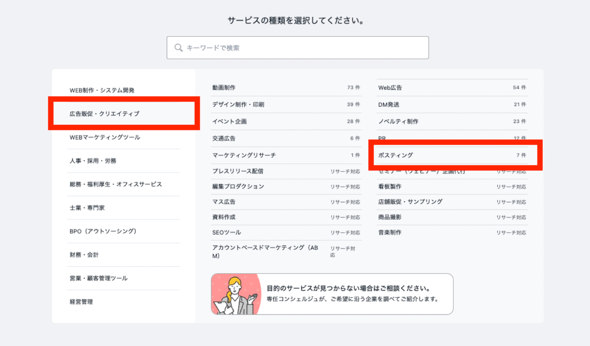This screenshot has width=590, height=346.
Task: Open WEBマーケティングツール category
Action: [x=105, y=137]
